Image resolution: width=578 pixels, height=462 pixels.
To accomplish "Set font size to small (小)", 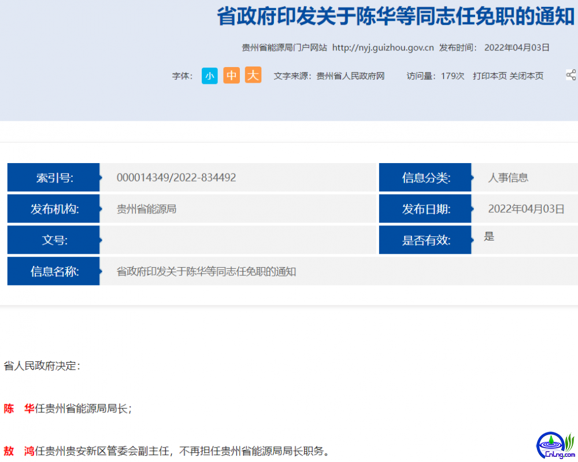I will click(209, 76).
